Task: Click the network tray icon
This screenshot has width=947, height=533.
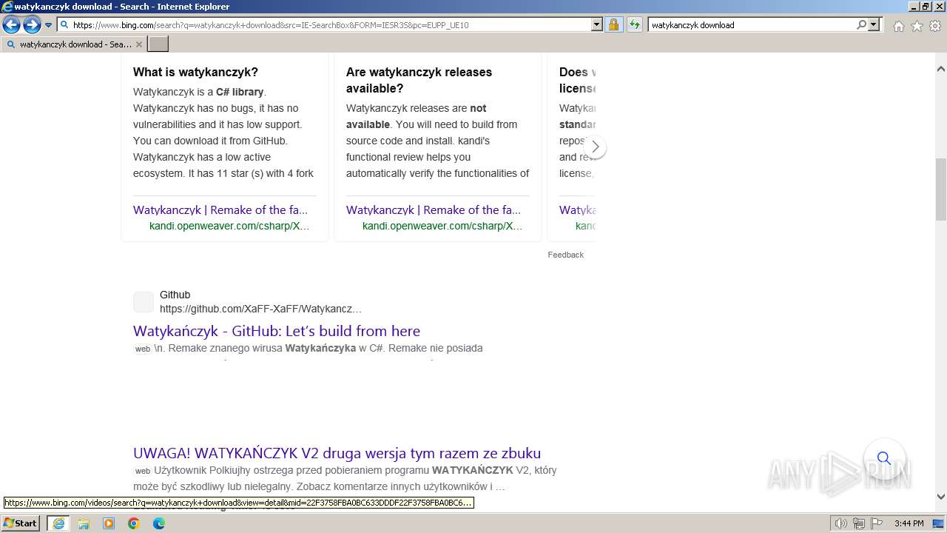Action: pyautogui.click(x=859, y=523)
